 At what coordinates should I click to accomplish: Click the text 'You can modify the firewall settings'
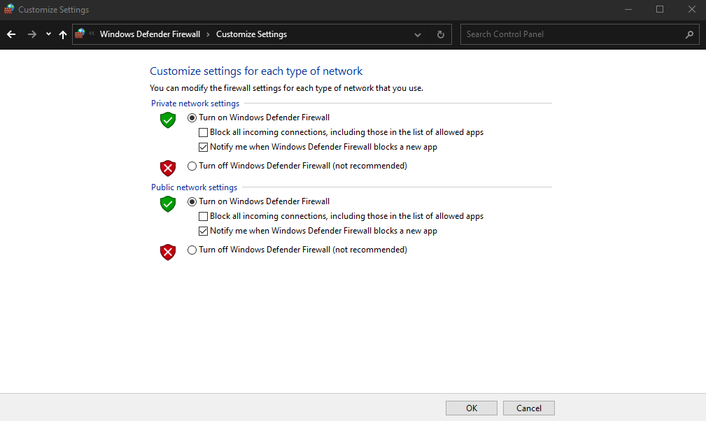pos(216,88)
